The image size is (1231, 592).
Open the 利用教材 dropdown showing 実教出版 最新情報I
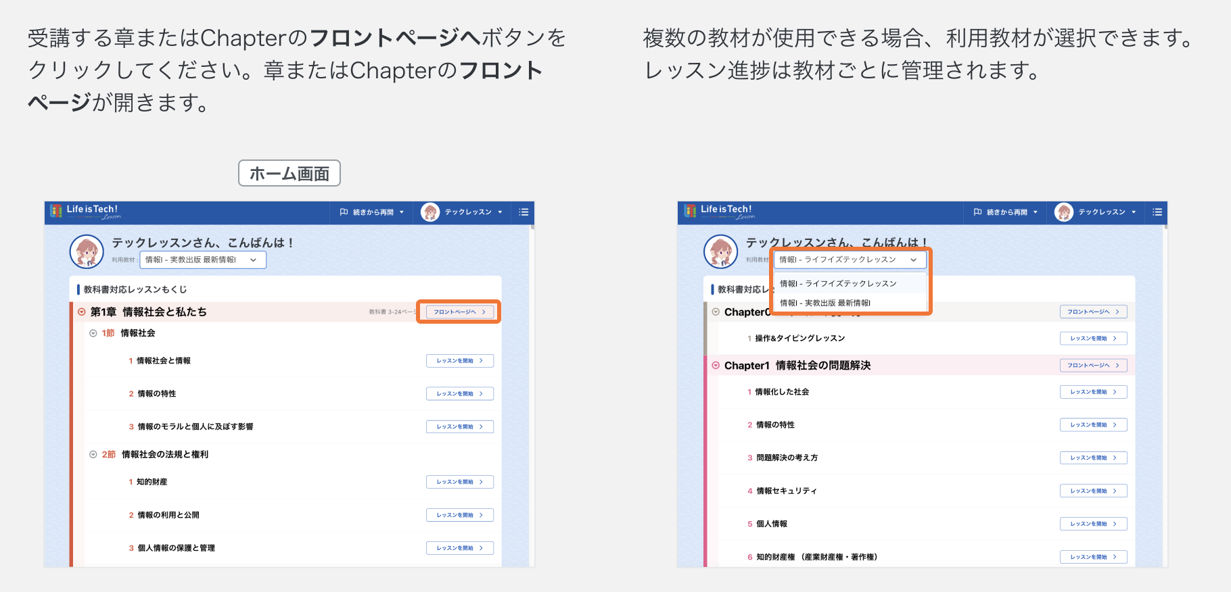point(203,260)
